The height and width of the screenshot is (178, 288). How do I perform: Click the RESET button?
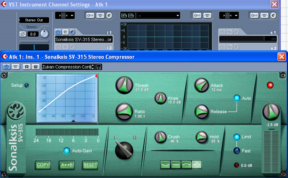coord(90,165)
